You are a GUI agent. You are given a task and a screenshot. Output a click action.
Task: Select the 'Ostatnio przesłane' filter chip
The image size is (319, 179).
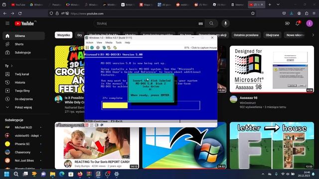(x=246, y=35)
